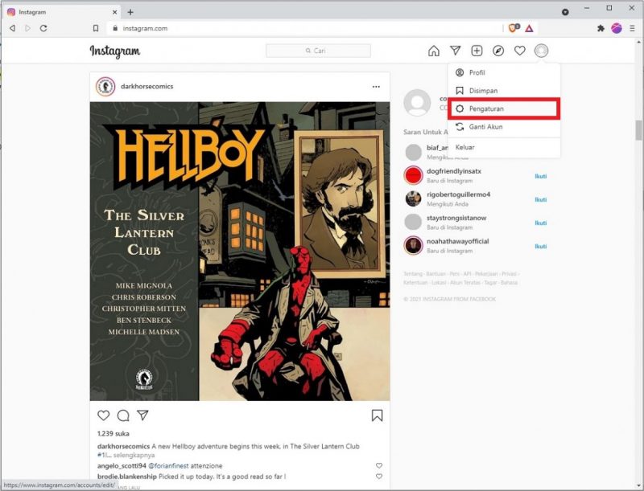This screenshot has height=491, width=644.
Task: Close the Instagram tab
Action: pos(115,12)
